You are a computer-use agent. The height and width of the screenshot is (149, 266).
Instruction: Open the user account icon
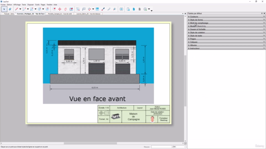click(x=145, y=9)
